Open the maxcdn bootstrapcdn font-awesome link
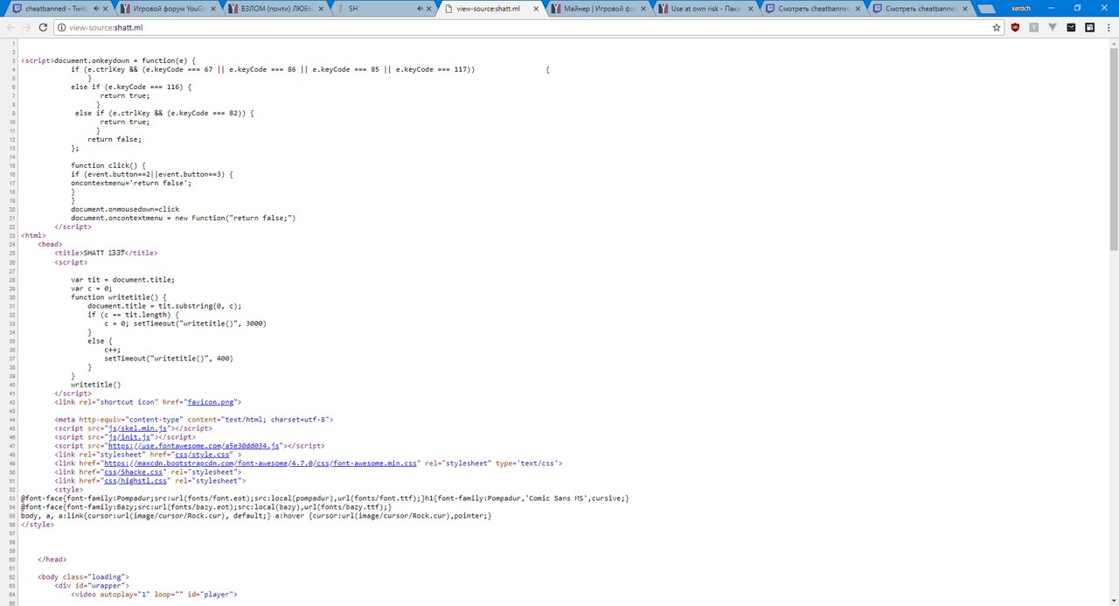The width and height of the screenshot is (1119, 606). tap(261, 463)
